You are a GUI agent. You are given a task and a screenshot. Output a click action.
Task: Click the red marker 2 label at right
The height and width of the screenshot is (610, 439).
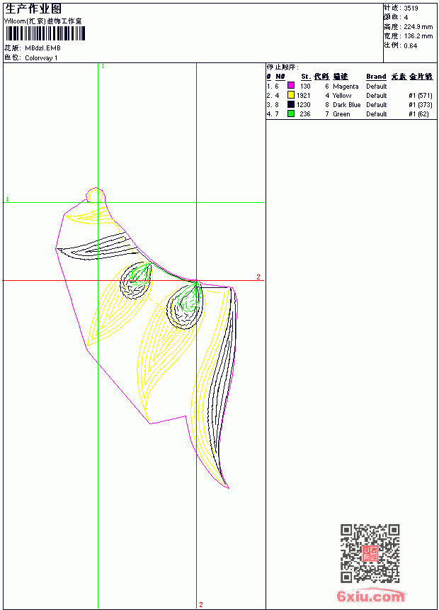point(258,277)
